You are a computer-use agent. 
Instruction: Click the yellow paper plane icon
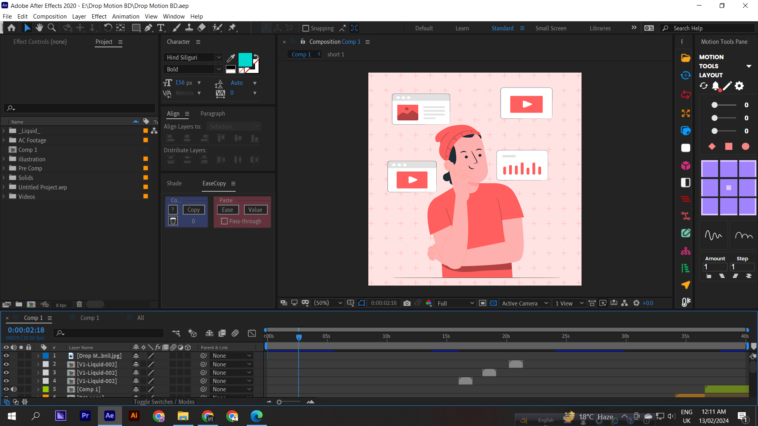pos(686,285)
